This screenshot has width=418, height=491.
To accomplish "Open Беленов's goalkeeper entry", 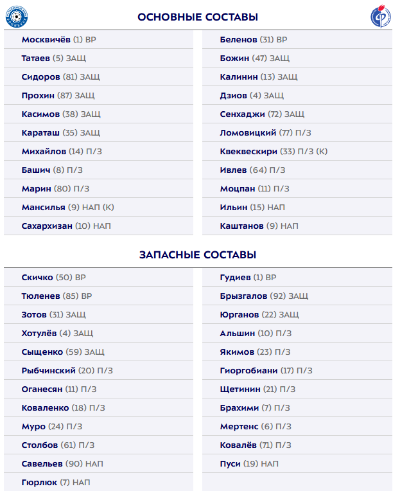I will 254,40.
